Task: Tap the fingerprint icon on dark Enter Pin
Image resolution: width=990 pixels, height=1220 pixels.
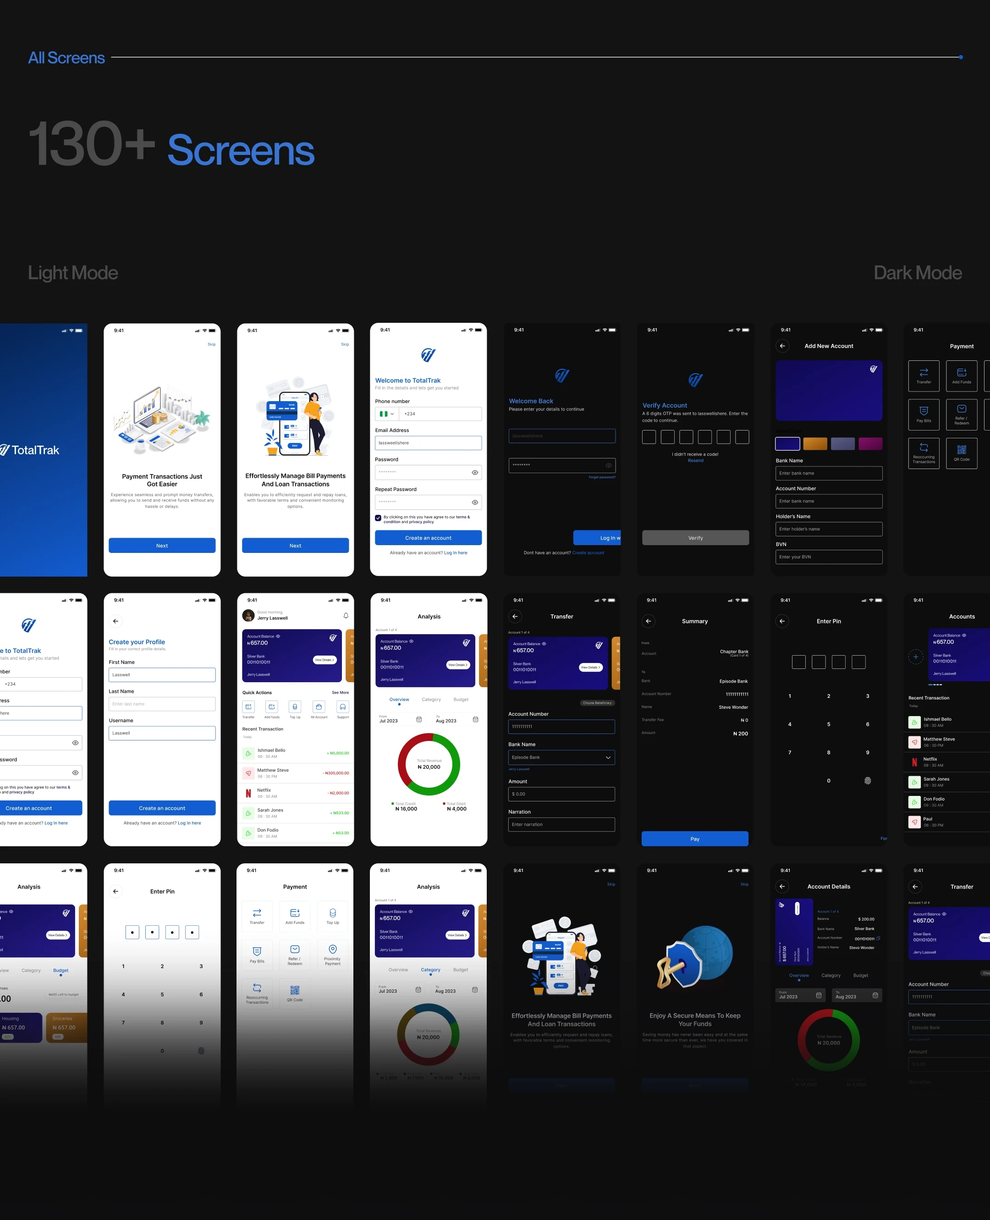Action: point(867,780)
